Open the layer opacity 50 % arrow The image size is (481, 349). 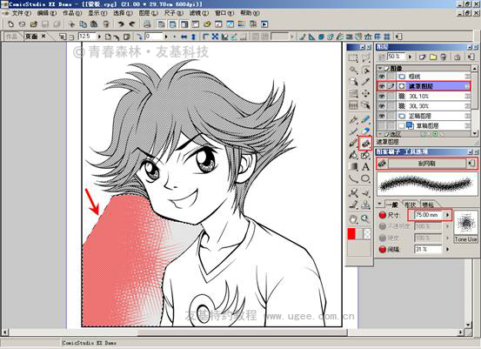click(410, 57)
